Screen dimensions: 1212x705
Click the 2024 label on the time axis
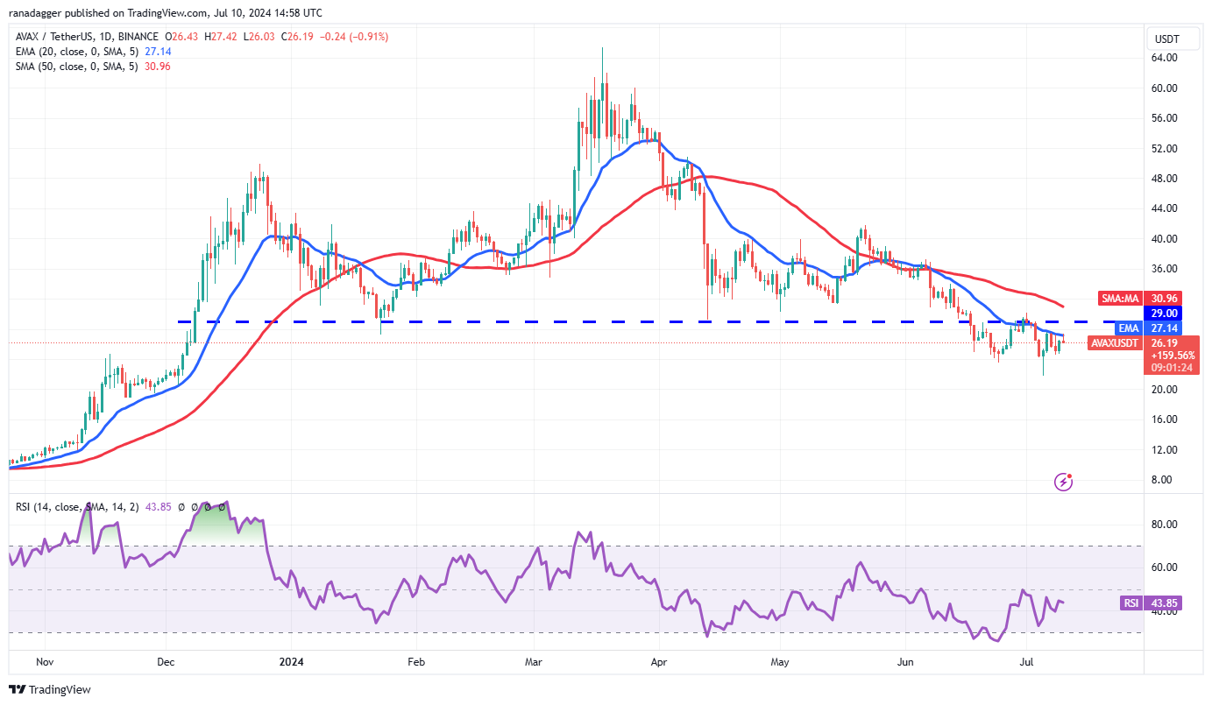290,661
